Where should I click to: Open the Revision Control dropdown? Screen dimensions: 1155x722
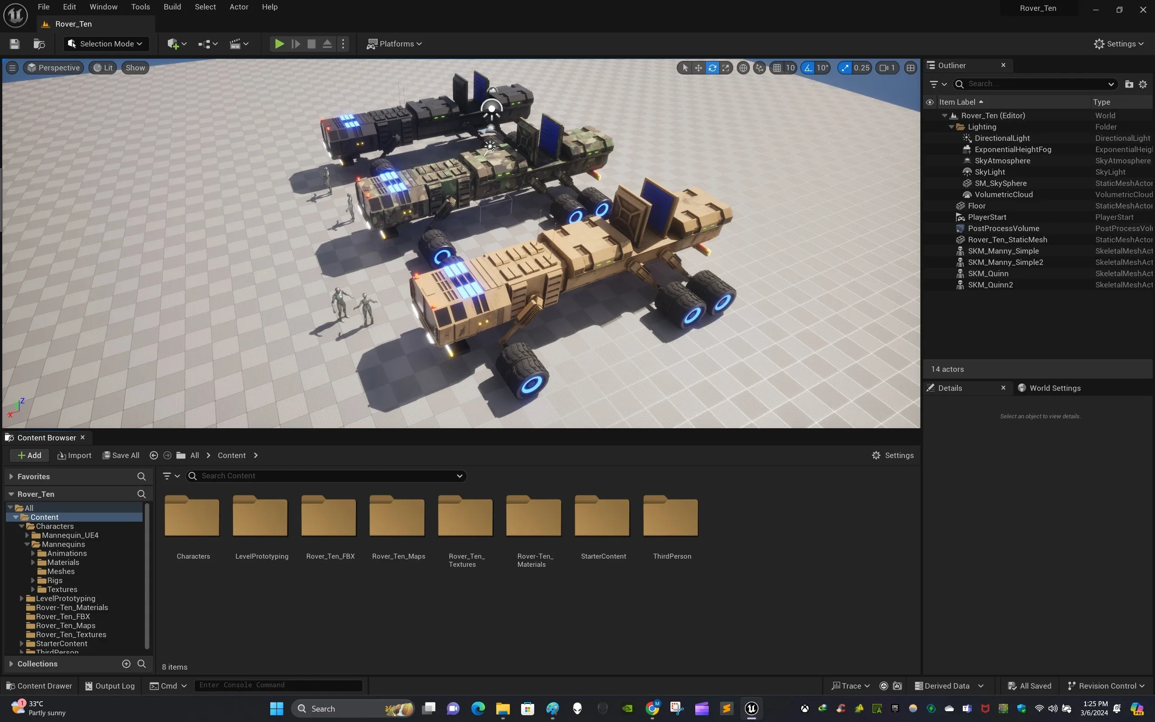[1106, 686]
